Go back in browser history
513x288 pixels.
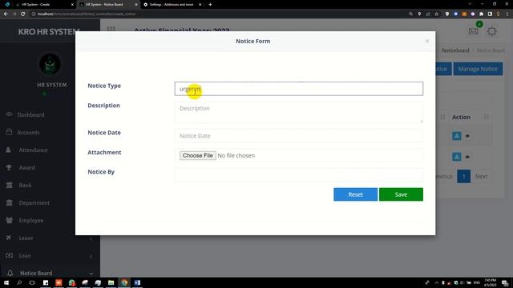[x=6, y=14]
